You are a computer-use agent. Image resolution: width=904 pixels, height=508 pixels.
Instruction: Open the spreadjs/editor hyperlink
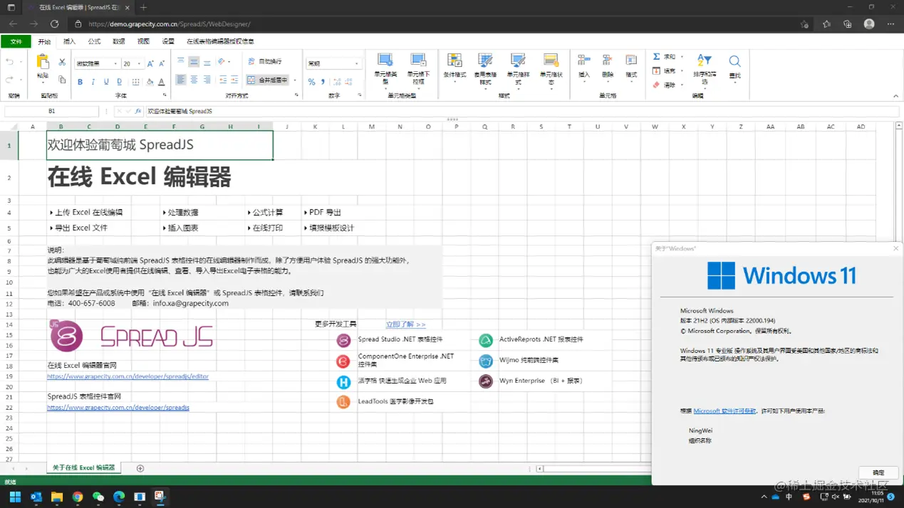[x=128, y=376]
